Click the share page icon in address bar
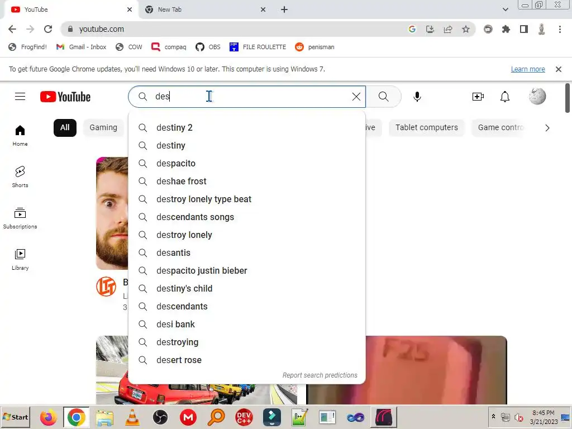The height and width of the screenshot is (429, 572). (448, 29)
